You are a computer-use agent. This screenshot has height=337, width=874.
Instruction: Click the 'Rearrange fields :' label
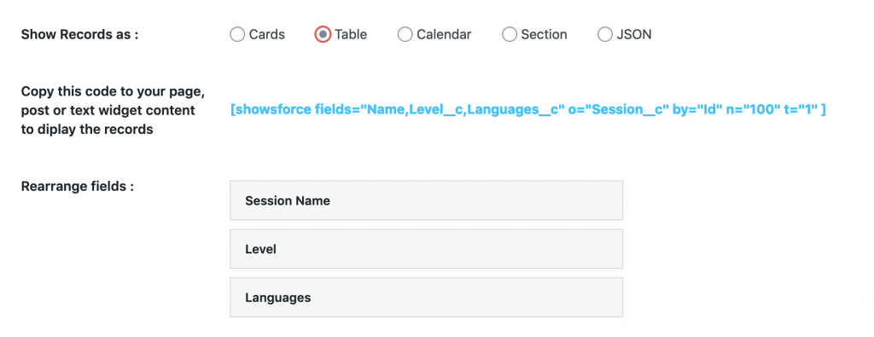click(78, 186)
